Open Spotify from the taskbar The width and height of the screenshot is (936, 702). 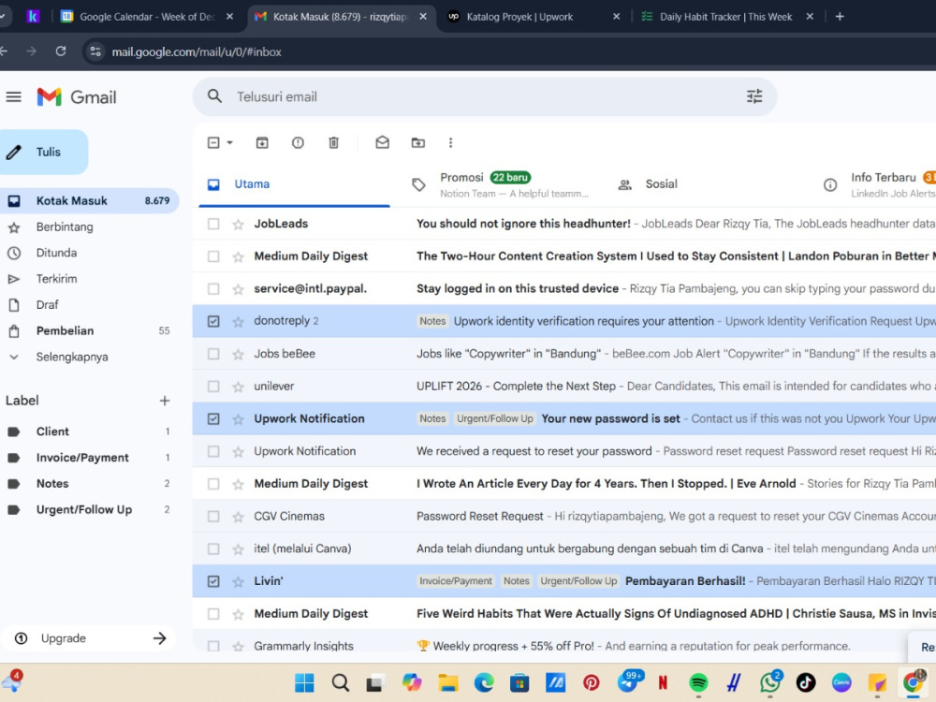click(x=698, y=682)
